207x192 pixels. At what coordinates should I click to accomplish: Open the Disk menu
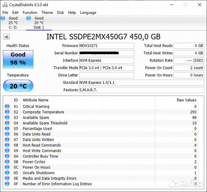pyautogui.click(x=60, y=12)
